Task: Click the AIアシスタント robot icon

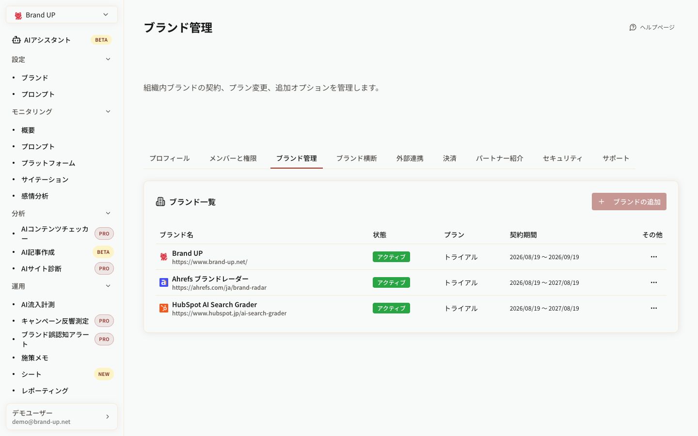Action: coord(16,40)
